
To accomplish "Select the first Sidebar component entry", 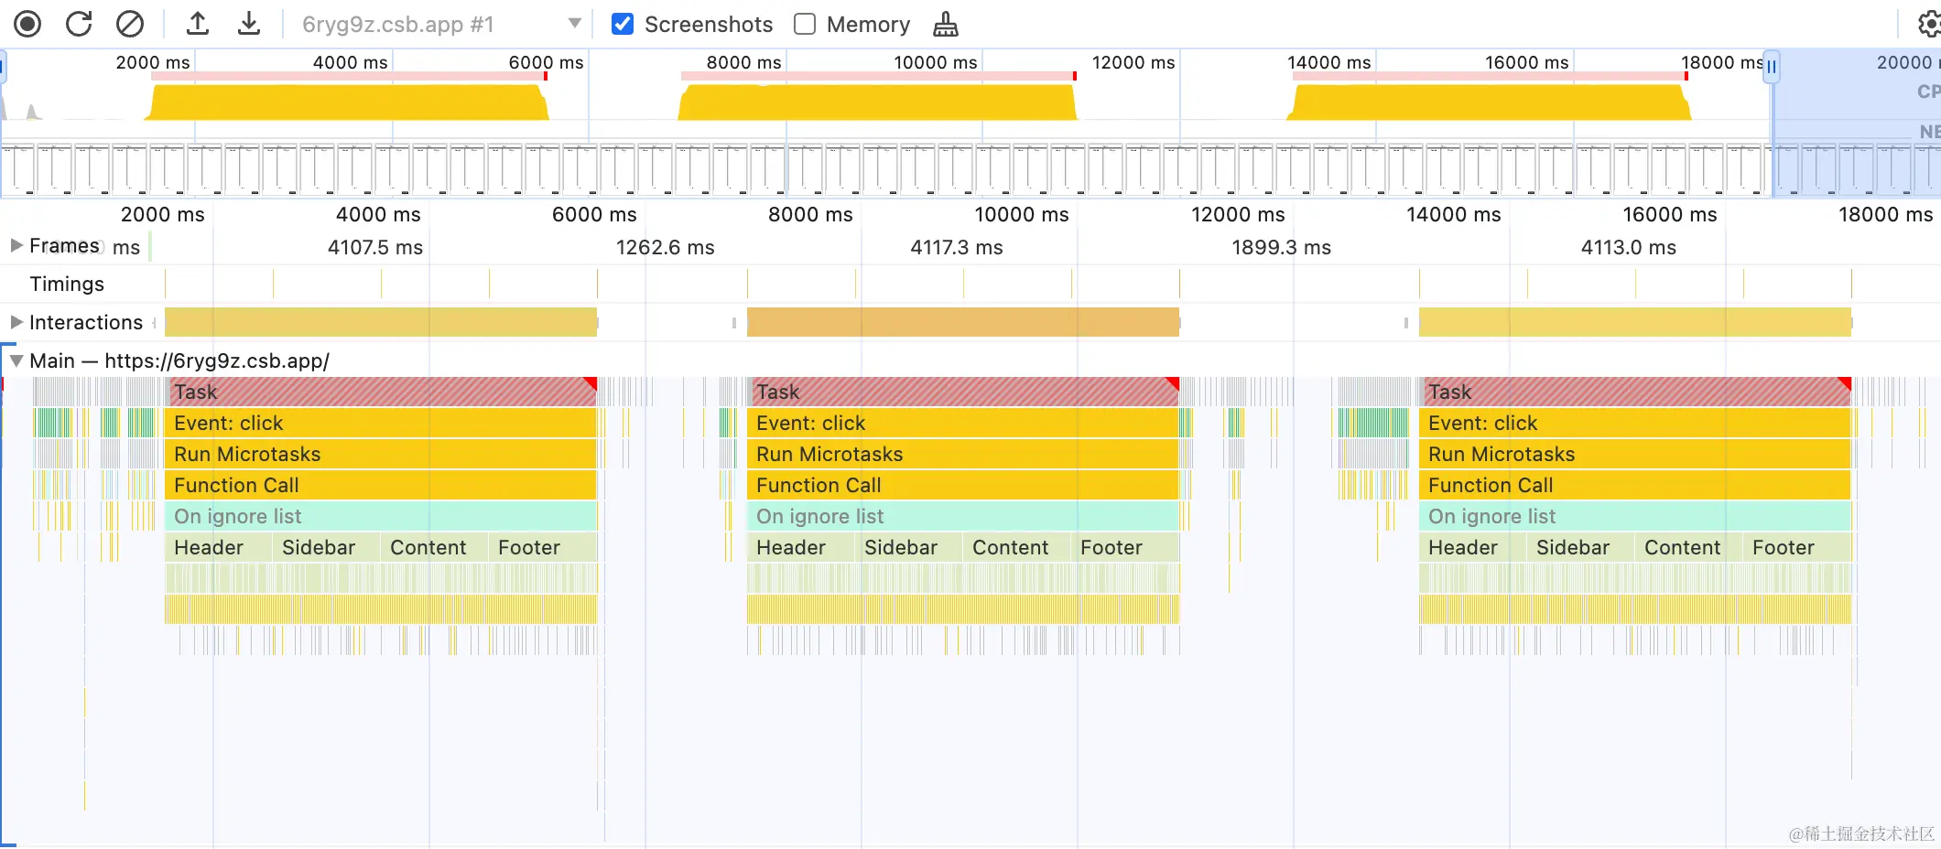I will [x=325, y=547].
